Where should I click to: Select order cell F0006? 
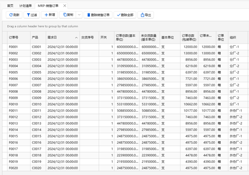tap(19, 79)
